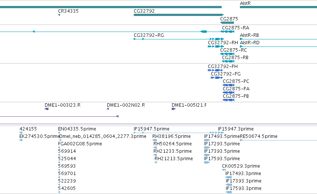Image resolution: width=317 pixels, height=194 pixels.
Task: Select the 522239 feature label
Action: pyautogui.click(x=67, y=181)
